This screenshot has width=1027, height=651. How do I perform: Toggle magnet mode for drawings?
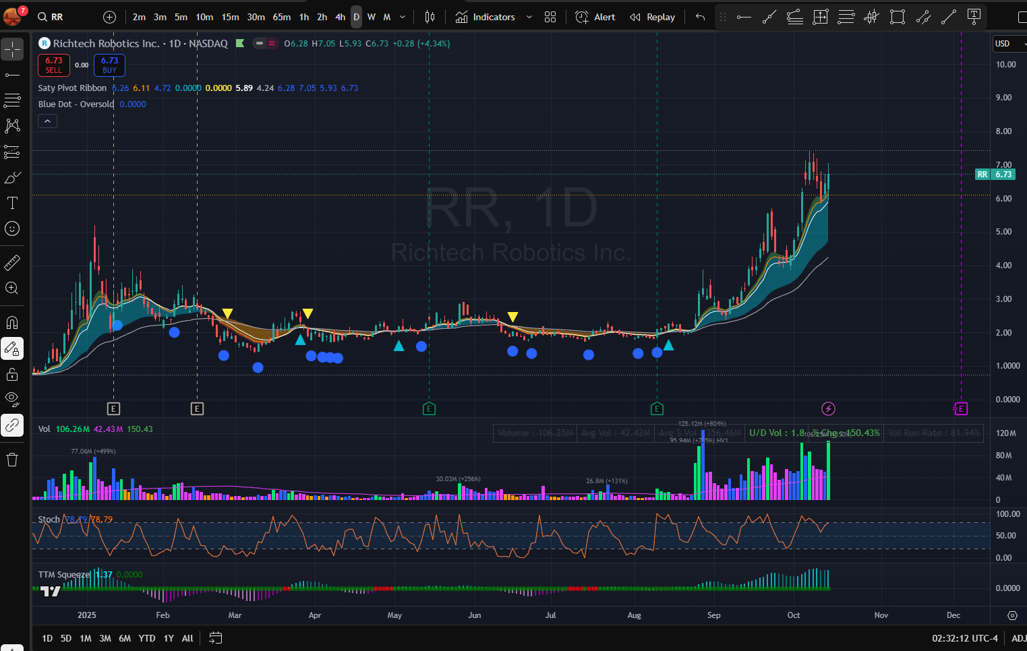12,323
